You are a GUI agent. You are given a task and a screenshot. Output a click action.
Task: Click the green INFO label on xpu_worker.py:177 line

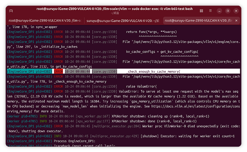pos(43,121)
